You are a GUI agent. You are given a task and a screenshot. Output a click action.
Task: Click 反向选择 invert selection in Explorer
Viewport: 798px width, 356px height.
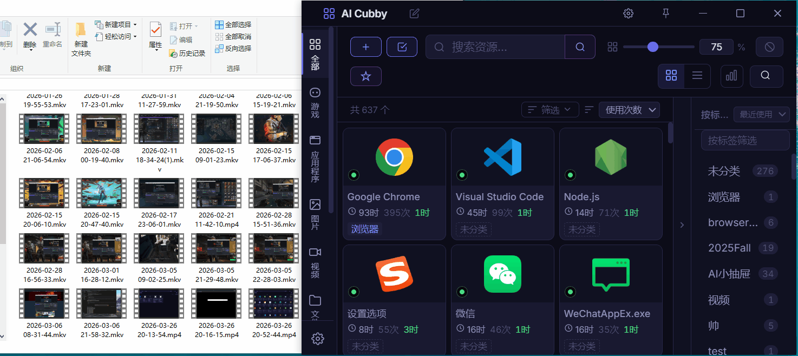233,49
